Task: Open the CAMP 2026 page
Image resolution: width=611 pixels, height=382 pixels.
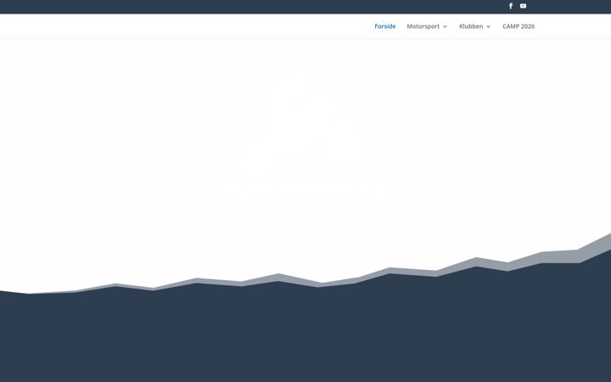Action: click(519, 26)
